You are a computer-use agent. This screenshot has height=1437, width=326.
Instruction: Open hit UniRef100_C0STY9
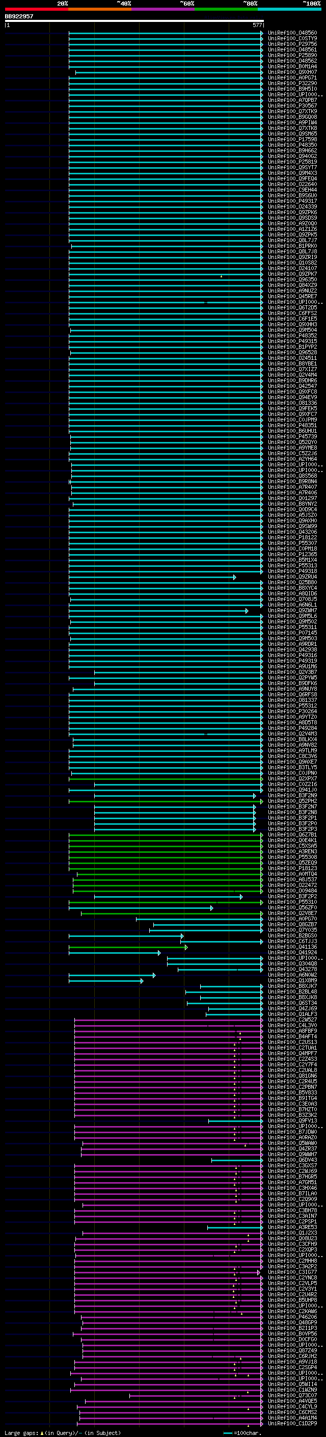pos(292,39)
